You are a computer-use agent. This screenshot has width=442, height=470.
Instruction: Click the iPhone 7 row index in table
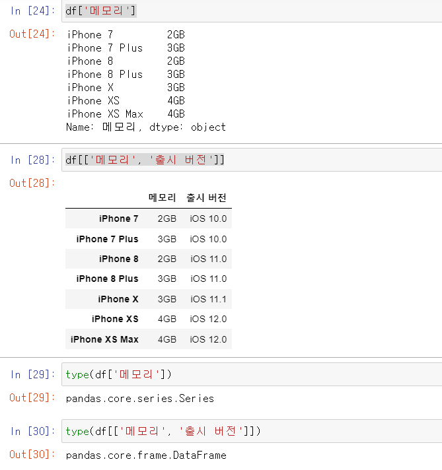[119, 218]
